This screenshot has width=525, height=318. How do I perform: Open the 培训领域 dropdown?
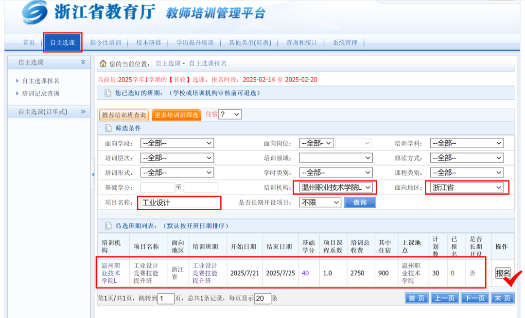point(336,158)
